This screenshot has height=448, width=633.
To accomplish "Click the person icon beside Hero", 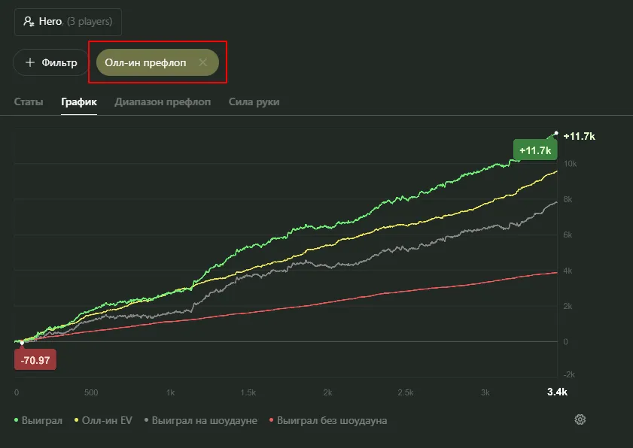I will click(29, 23).
